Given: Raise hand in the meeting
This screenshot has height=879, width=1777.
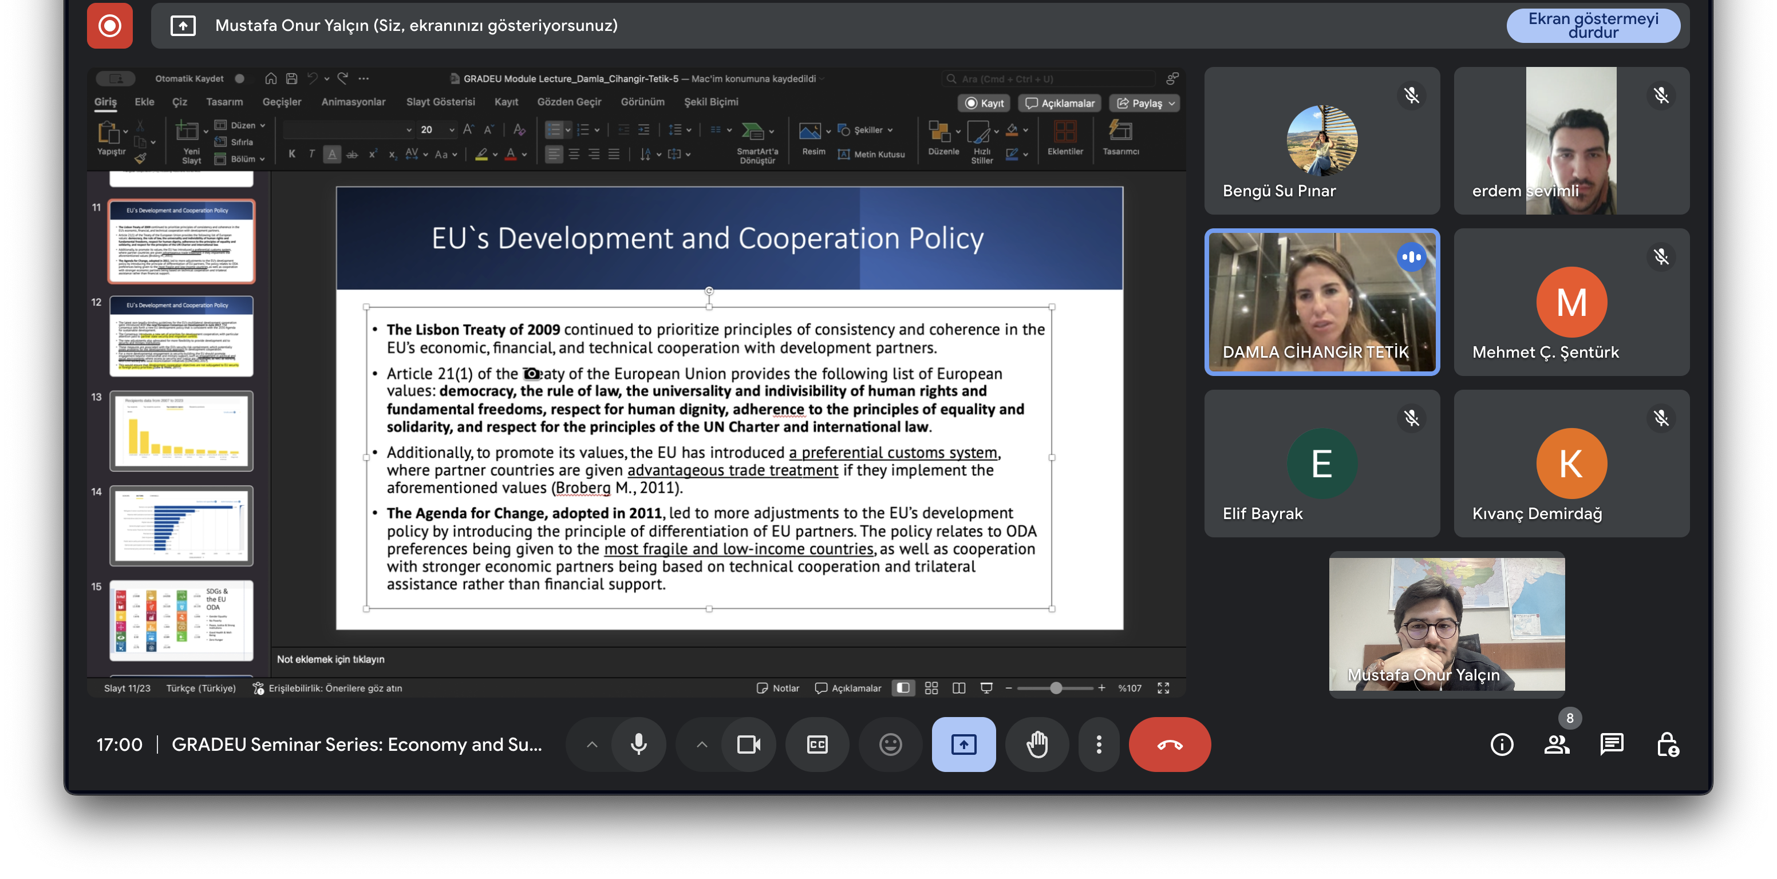Looking at the screenshot, I should (1037, 745).
